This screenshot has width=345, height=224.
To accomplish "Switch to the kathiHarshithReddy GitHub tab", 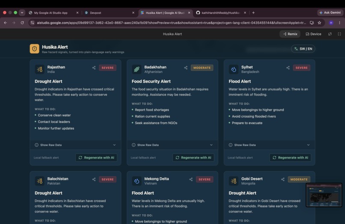I will pyautogui.click(x=221, y=13).
